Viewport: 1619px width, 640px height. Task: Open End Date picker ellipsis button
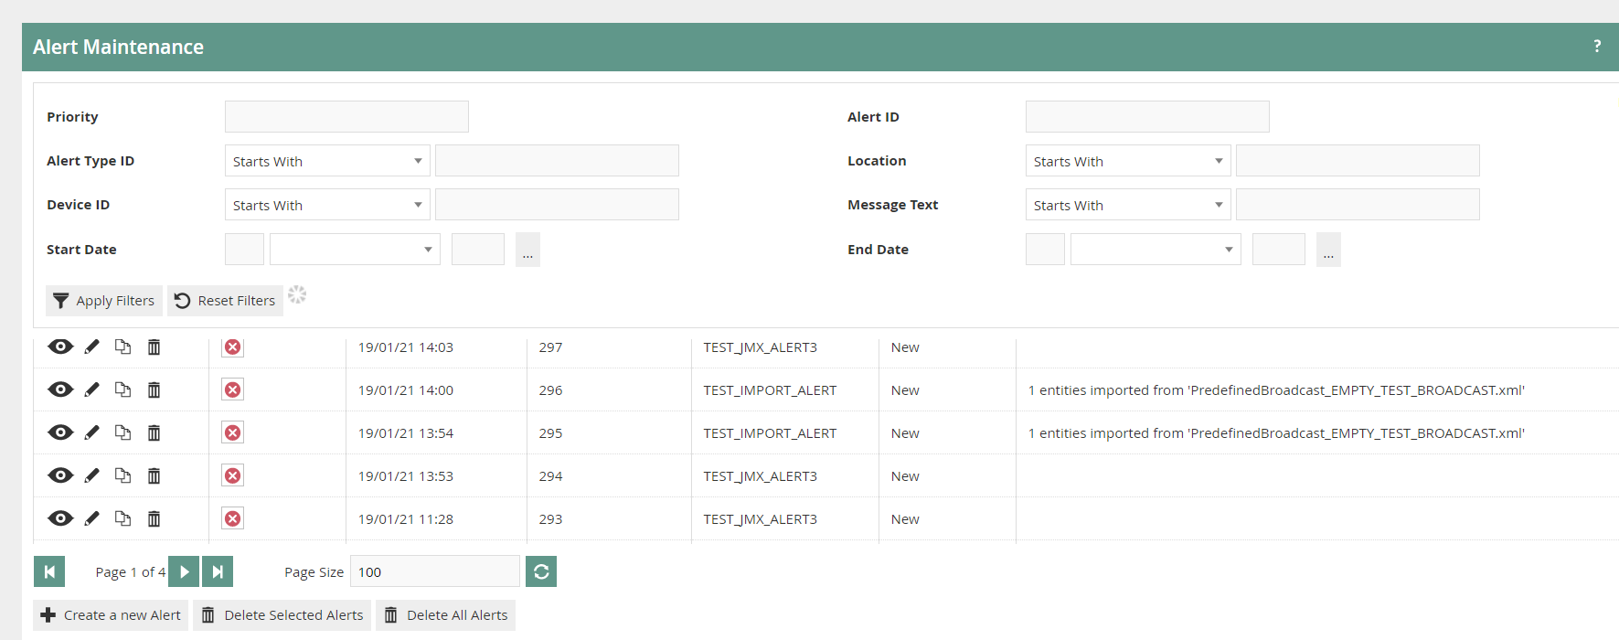point(1328,249)
